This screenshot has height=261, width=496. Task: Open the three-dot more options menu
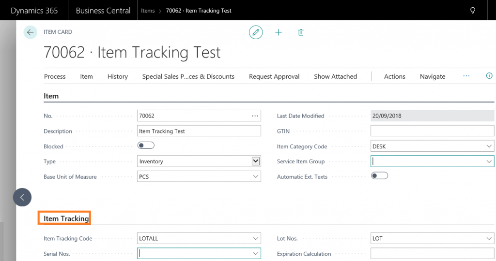tap(466, 76)
